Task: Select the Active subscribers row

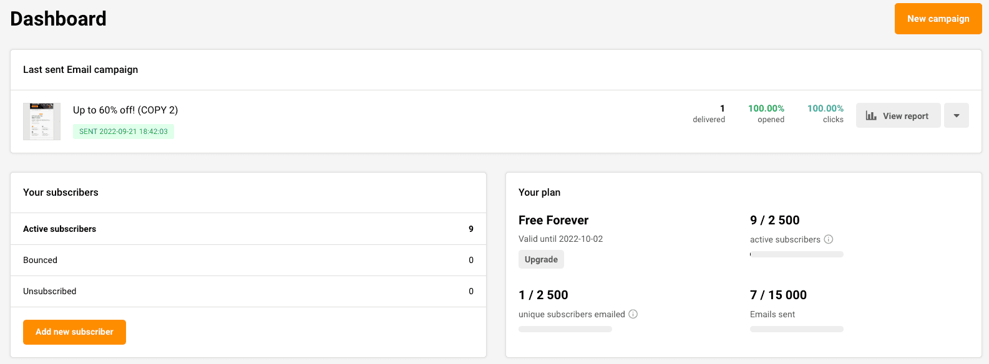Action: [248, 229]
